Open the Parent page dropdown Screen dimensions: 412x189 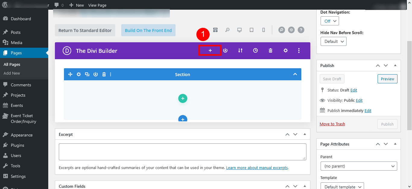click(359, 166)
